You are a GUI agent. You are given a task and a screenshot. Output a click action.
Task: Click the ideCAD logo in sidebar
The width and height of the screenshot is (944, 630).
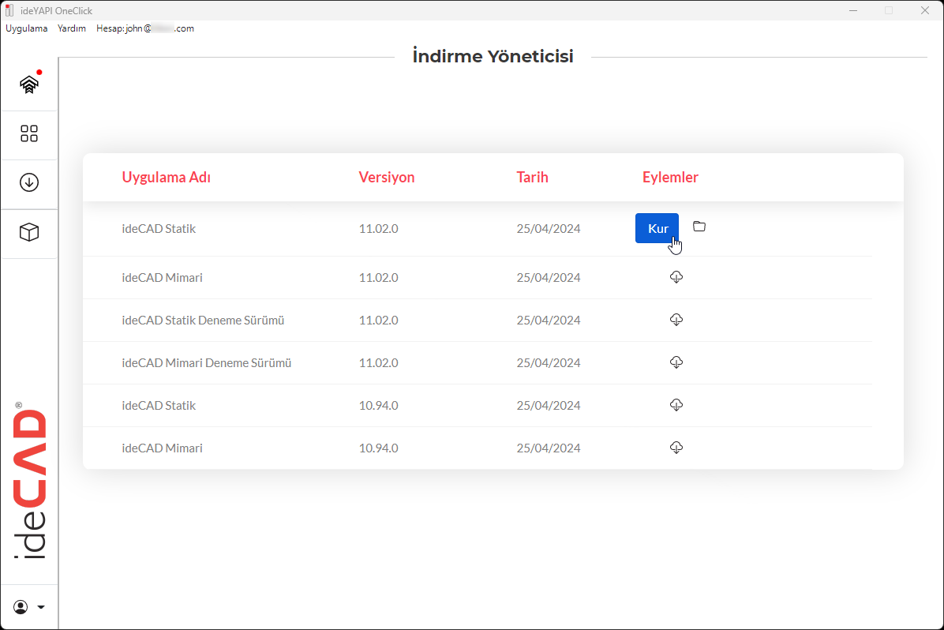(x=29, y=483)
